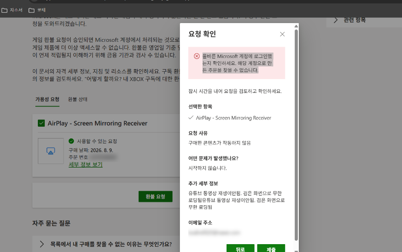The width and height of the screenshot is (402, 252).
Task: Click the error message about Microsoft 계정
Action: click(x=237, y=63)
